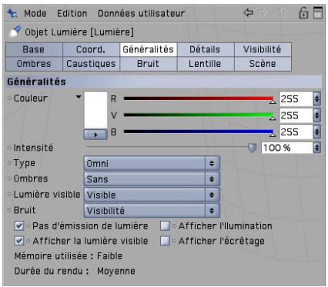Viewport: 328px width, 287px height.
Task: Click the white color swatch
Action: tap(95, 110)
